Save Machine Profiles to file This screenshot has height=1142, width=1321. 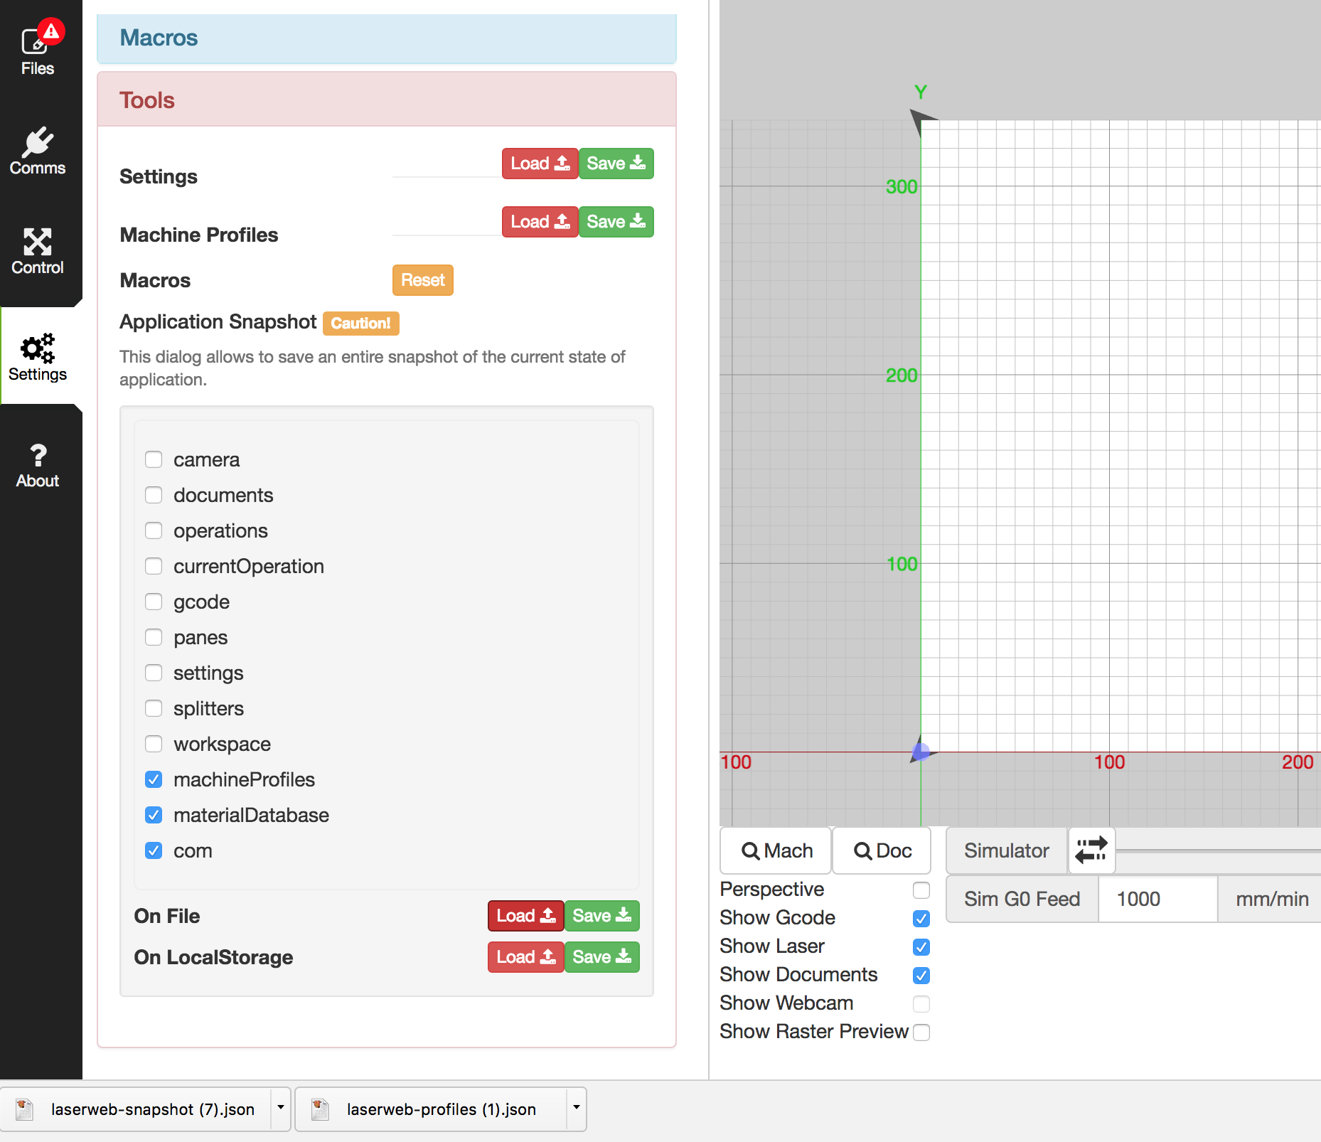click(x=616, y=222)
